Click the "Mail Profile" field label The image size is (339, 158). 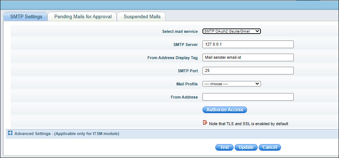pos(187,84)
